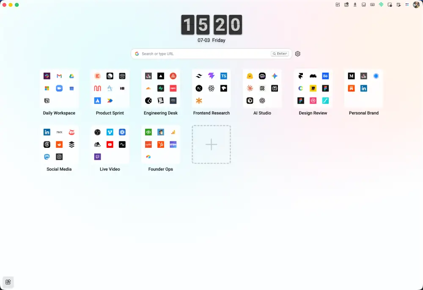The image size is (423, 290).
Task: Open the user profile avatar
Action: point(416,5)
